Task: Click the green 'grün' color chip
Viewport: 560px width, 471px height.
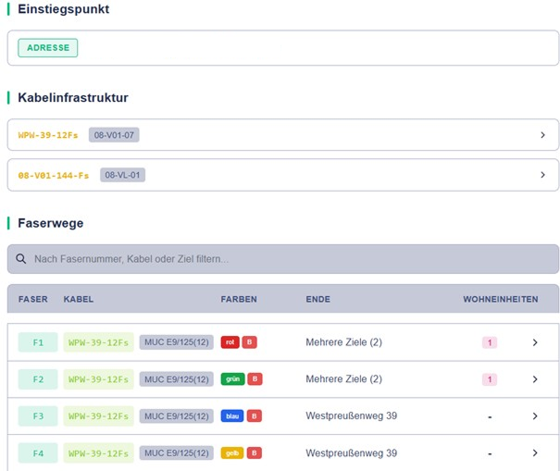Action: coord(233,378)
